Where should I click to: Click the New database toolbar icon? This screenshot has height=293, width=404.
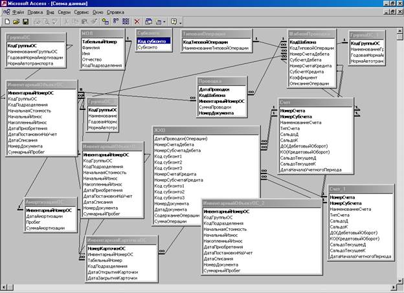(7, 21)
